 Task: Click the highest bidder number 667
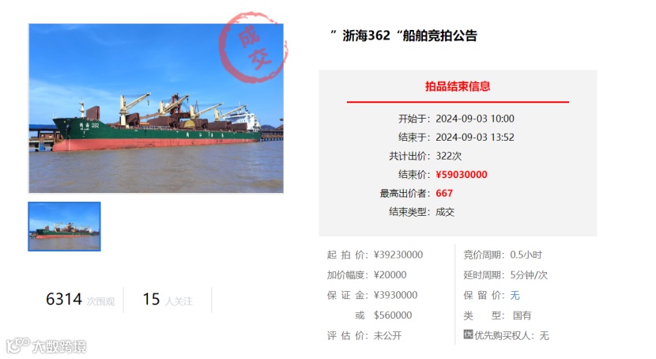click(444, 193)
